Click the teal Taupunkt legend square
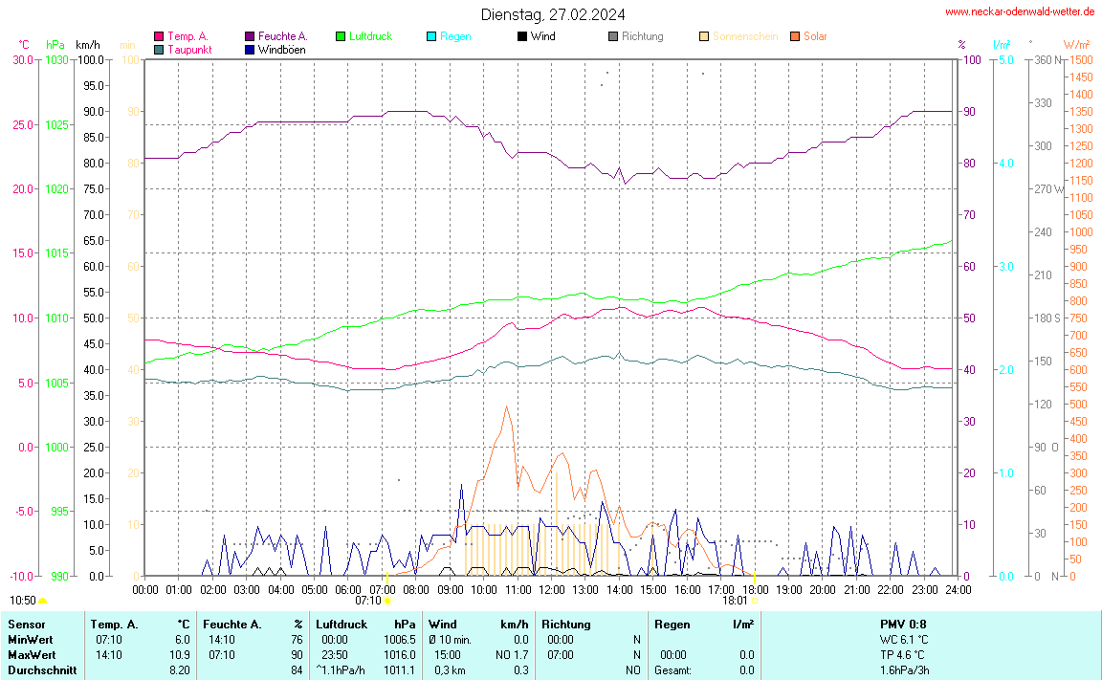The width and height of the screenshot is (1102, 680). point(159,49)
